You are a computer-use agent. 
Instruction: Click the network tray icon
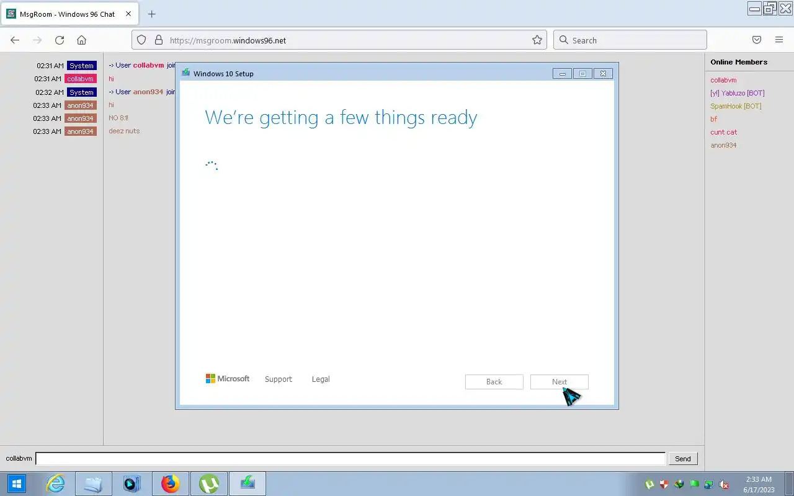pos(708,485)
